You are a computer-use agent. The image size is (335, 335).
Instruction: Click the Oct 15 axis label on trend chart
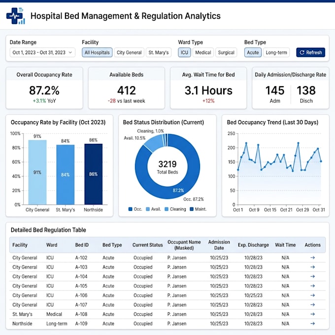point(270,210)
